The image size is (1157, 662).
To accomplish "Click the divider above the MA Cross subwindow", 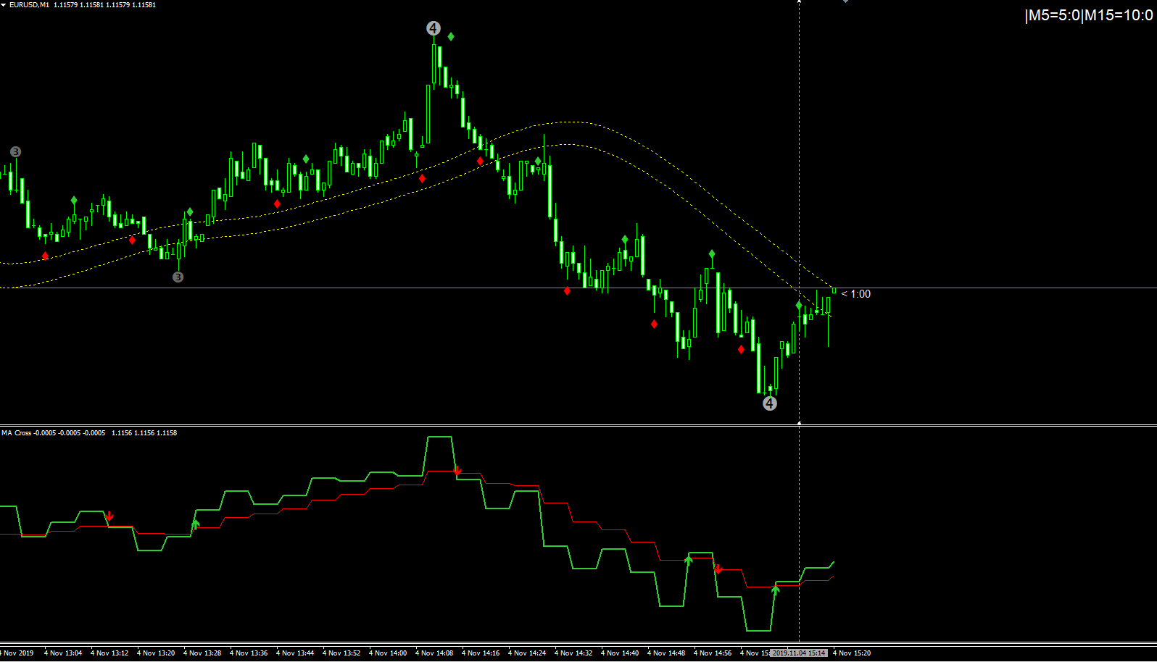I will (x=578, y=425).
